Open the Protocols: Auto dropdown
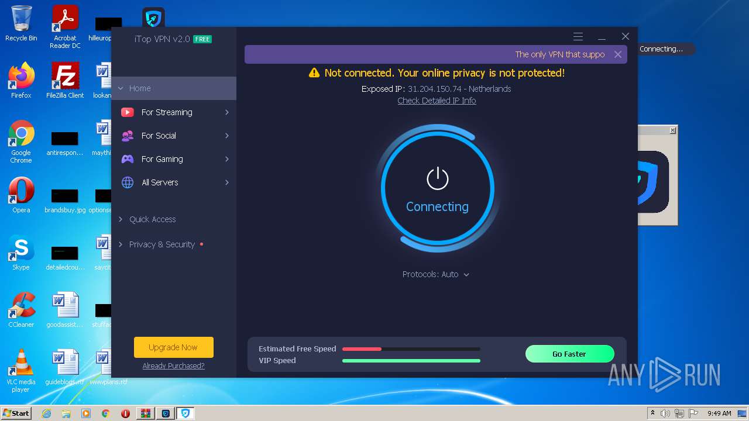This screenshot has width=749, height=421. click(x=436, y=274)
